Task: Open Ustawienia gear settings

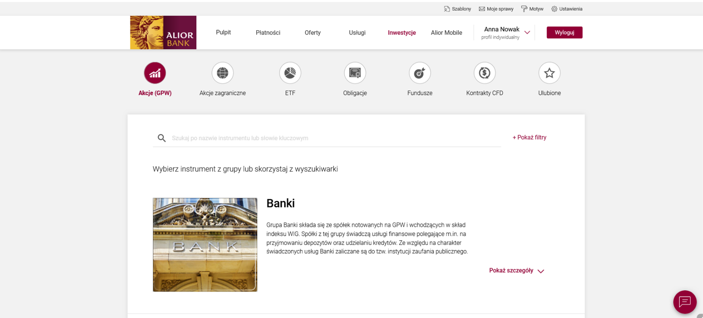Action: pos(567,9)
